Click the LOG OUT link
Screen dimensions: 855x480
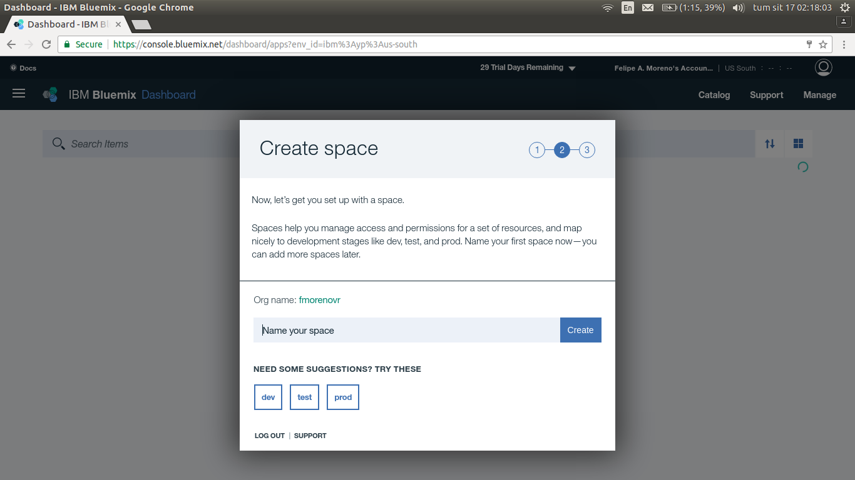point(270,436)
